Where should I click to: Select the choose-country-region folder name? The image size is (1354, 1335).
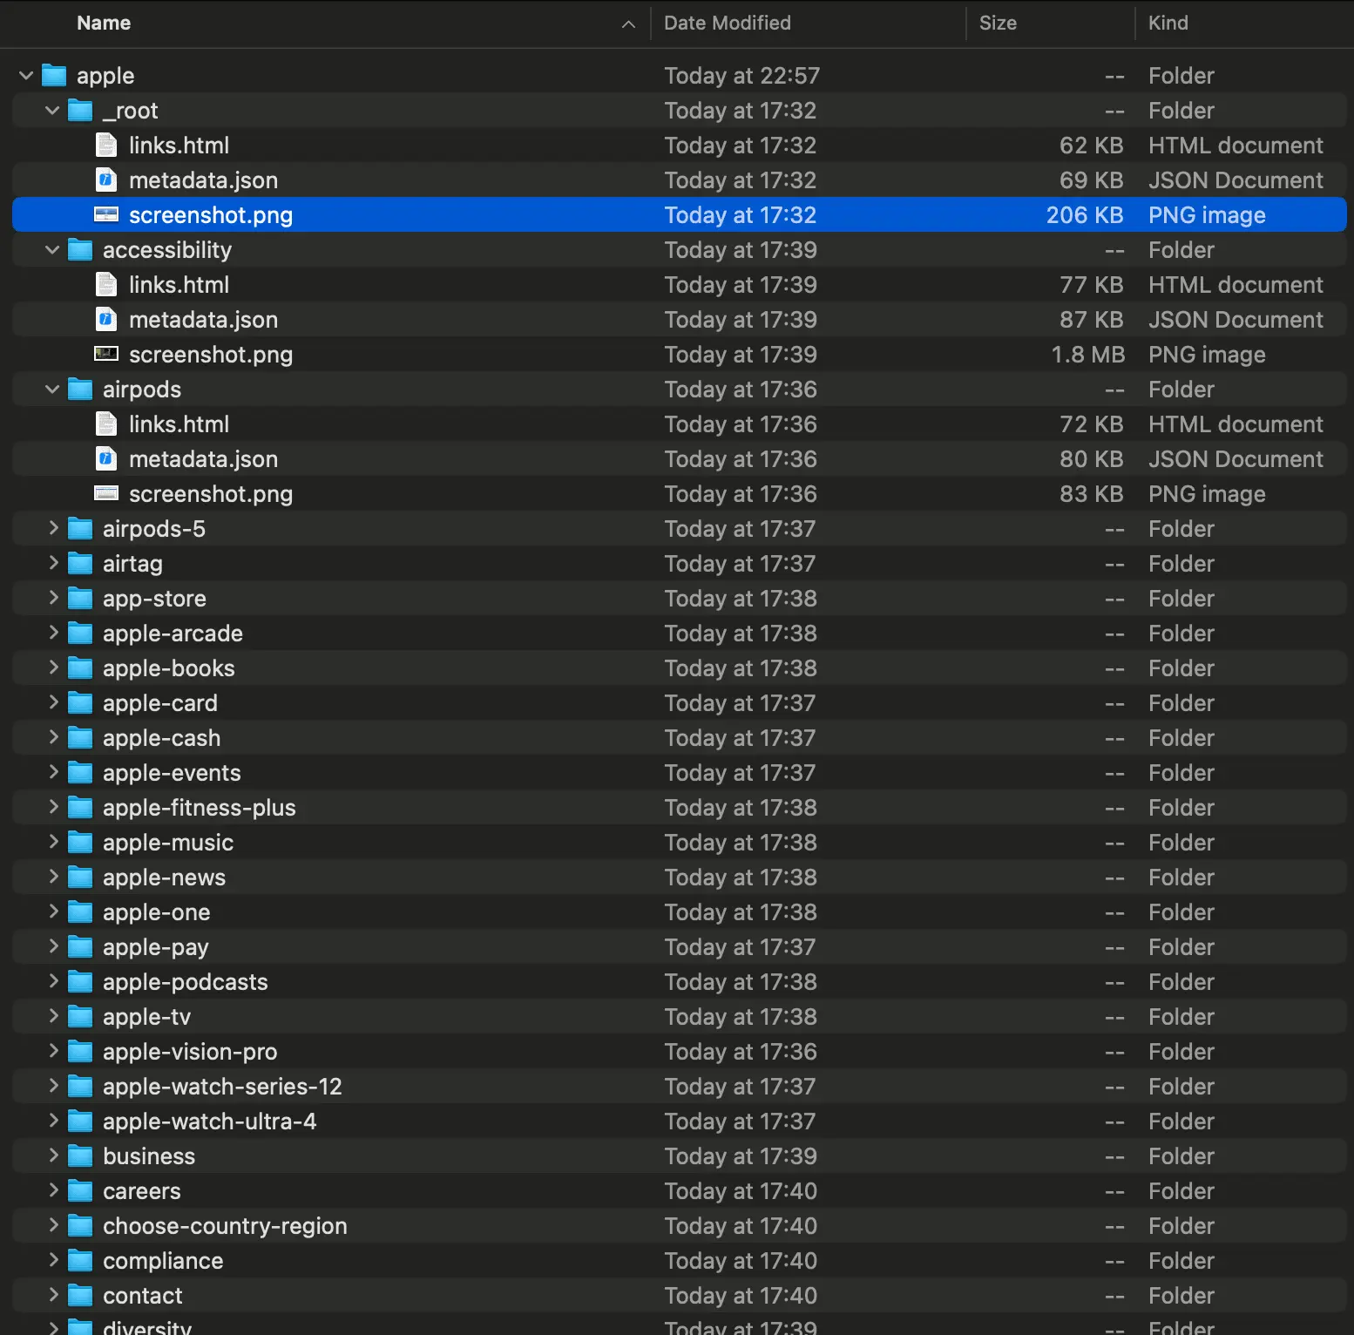click(225, 1226)
